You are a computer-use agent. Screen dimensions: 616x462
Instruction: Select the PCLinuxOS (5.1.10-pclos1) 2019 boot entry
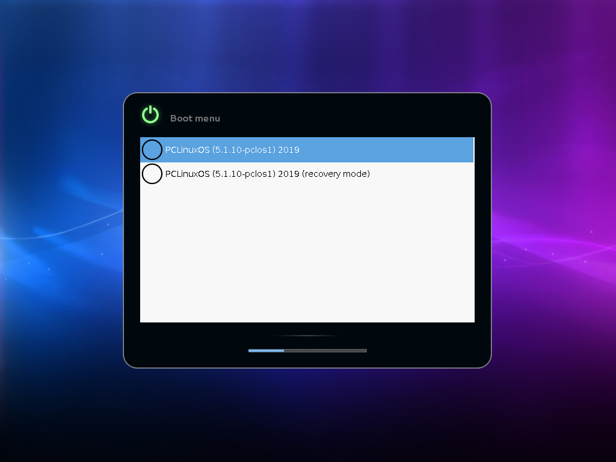coord(307,150)
